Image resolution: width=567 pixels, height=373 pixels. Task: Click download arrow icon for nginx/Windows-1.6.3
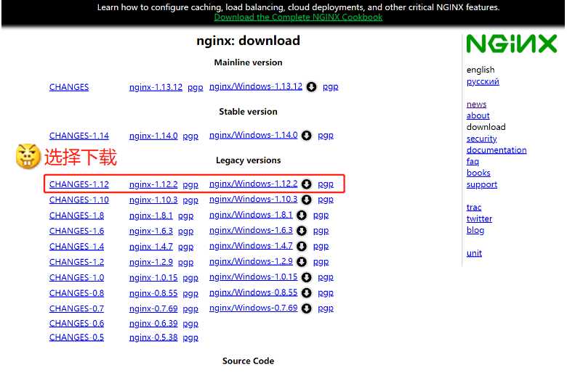302,231
